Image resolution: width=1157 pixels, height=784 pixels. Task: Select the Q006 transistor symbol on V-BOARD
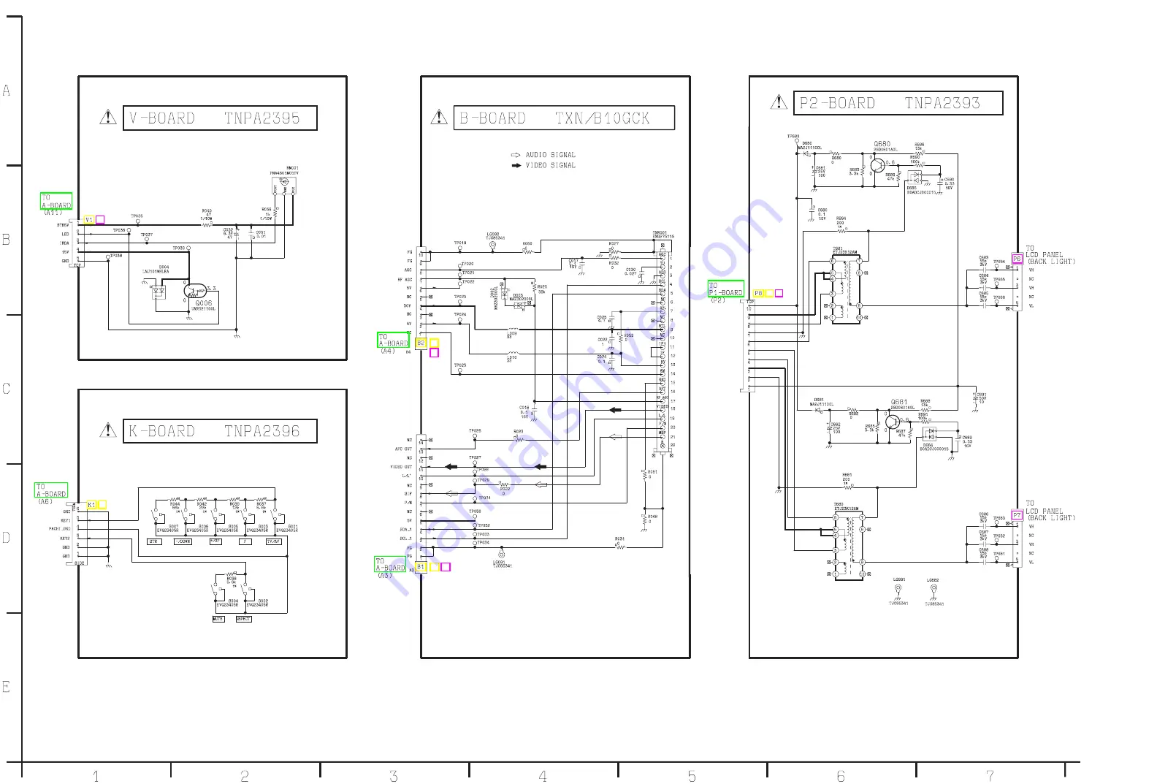click(x=195, y=290)
